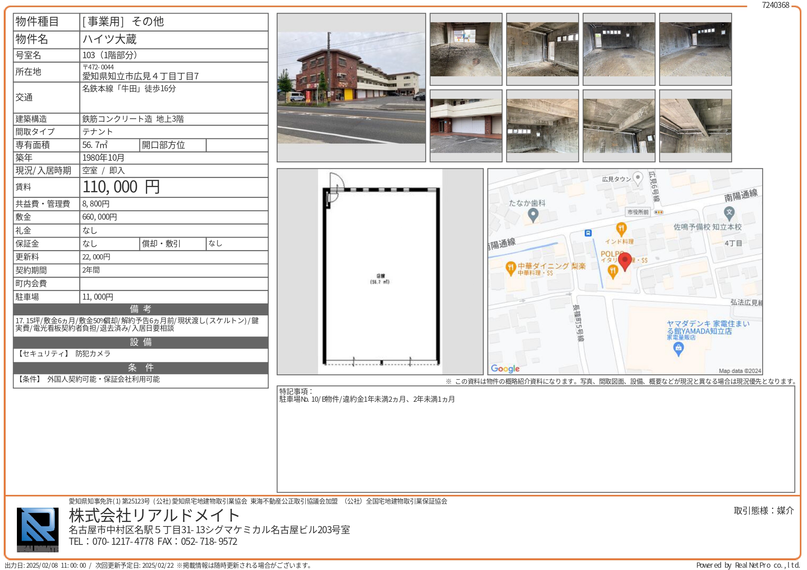Click the 償却・敷引 label cell
This screenshot has height=570, width=807.
[x=173, y=244]
